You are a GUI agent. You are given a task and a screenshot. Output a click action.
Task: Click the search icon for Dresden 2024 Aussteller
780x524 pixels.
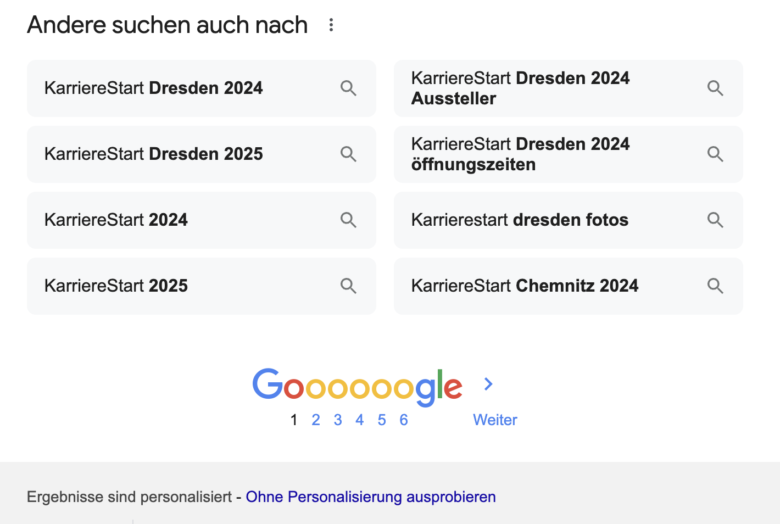pos(715,88)
